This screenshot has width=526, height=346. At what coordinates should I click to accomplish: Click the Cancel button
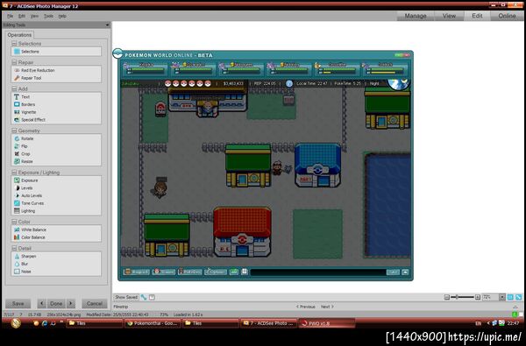tap(95, 304)
